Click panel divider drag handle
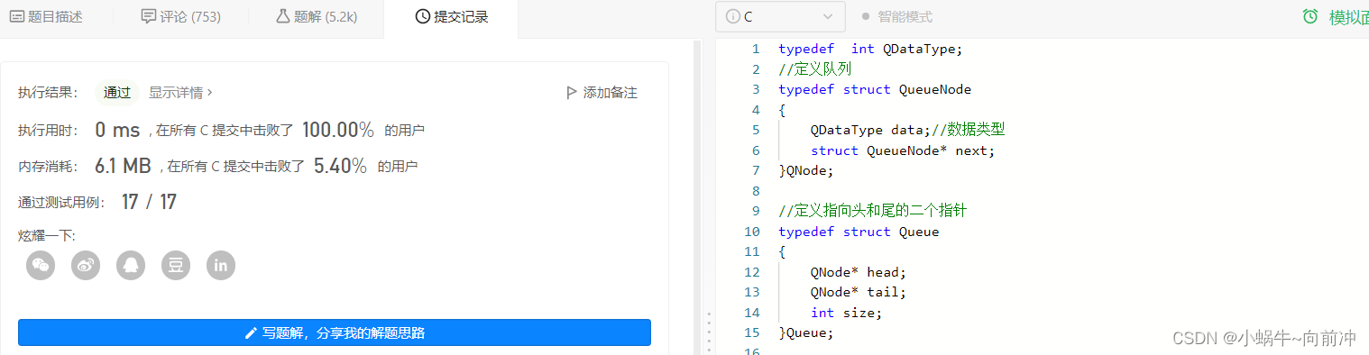Image resolution: width=1369 pixels, height=355 pixels. tap(709, 332)
